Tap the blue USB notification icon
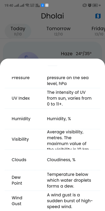 coord(43,5)
